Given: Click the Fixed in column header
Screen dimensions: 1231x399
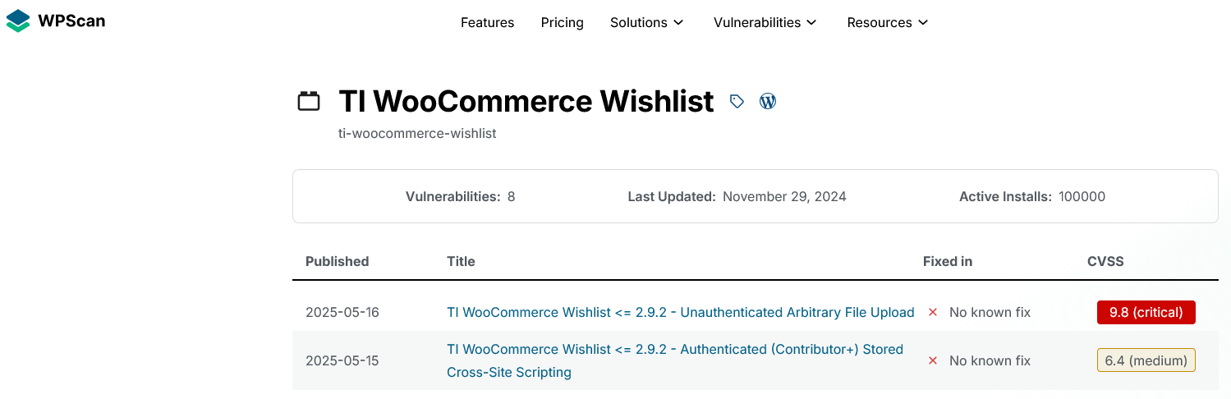Looking at the screenshot, I should point(948,261).
